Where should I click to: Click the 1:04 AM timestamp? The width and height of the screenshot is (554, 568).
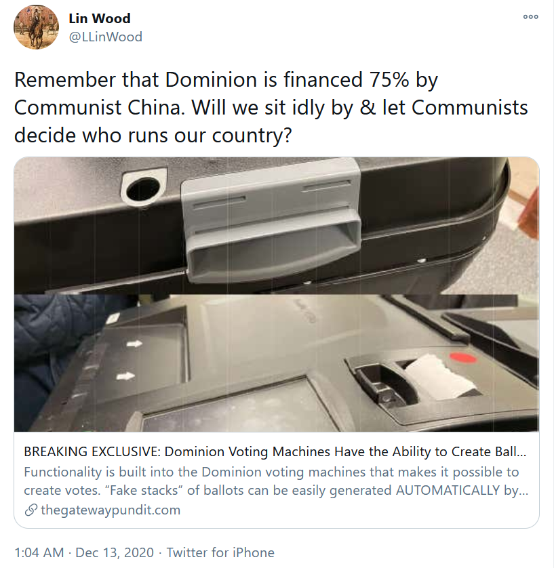(x=39, y=553)
